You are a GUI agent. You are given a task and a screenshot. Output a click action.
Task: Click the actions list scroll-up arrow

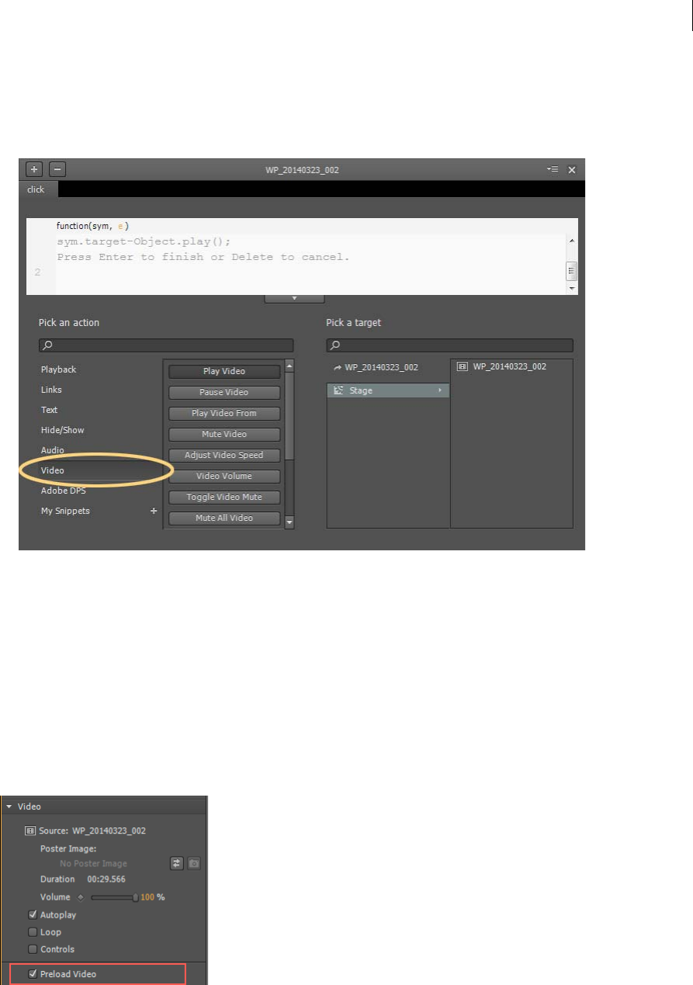[289, 365]
